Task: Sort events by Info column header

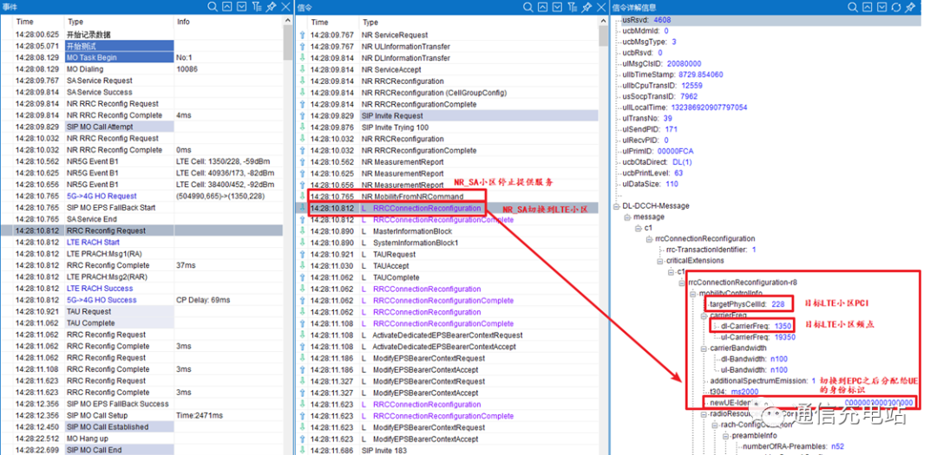Action: coord(183,22)
